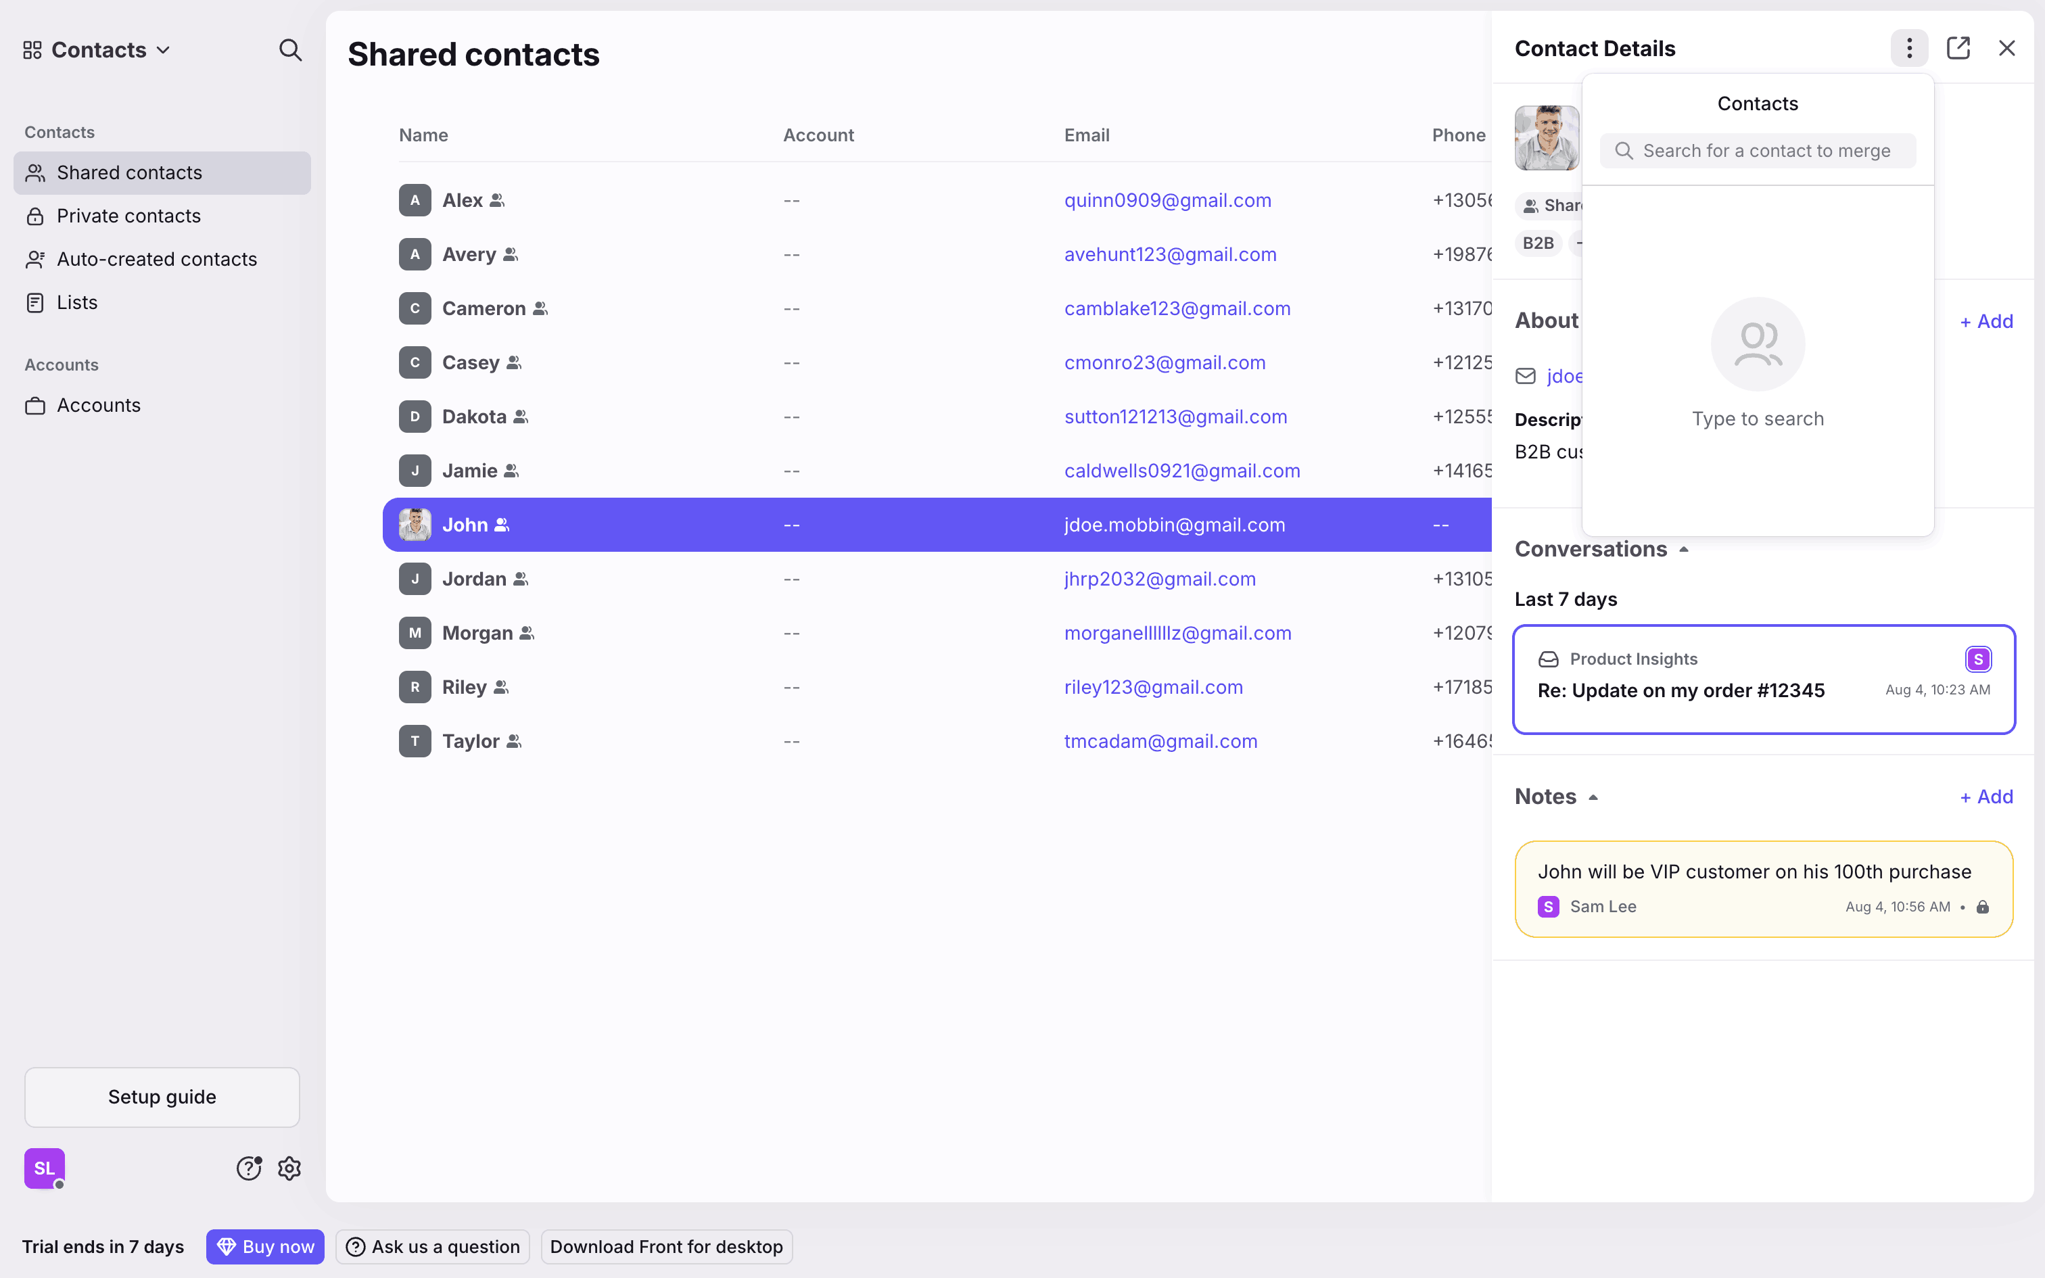Screen dimensions: 2045x1278
Task: Open the Product Insights conversation card
Action: click(1764, 680)
